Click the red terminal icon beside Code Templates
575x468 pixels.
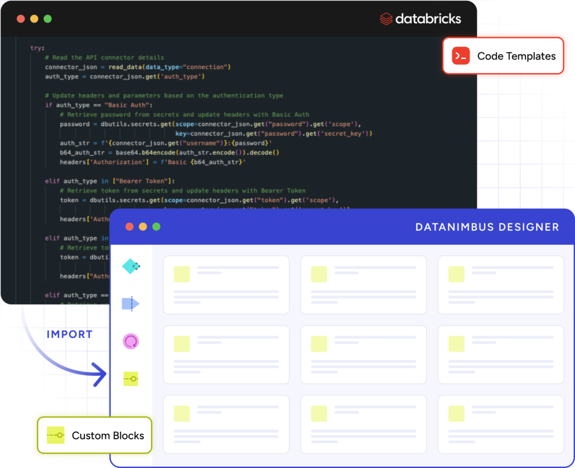click(460, 56)
